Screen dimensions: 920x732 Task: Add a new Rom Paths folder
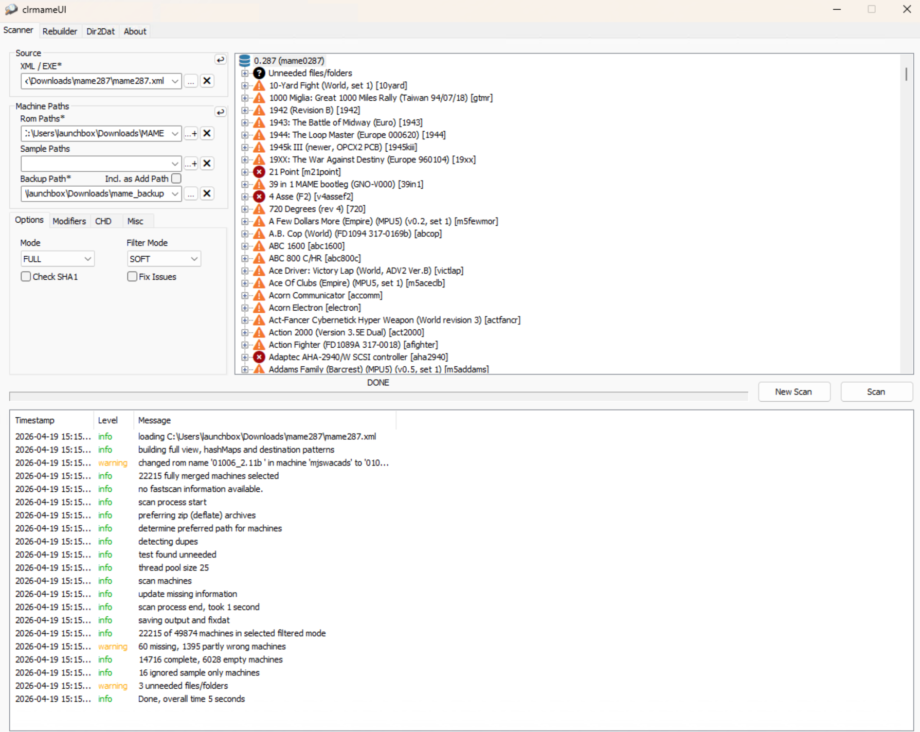(191, 133)
